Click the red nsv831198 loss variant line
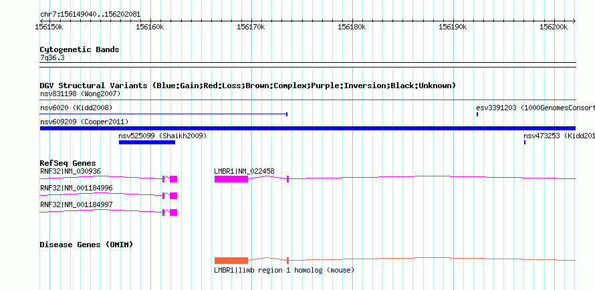Viewport: 595px width, 290px height. coord(308,100)
